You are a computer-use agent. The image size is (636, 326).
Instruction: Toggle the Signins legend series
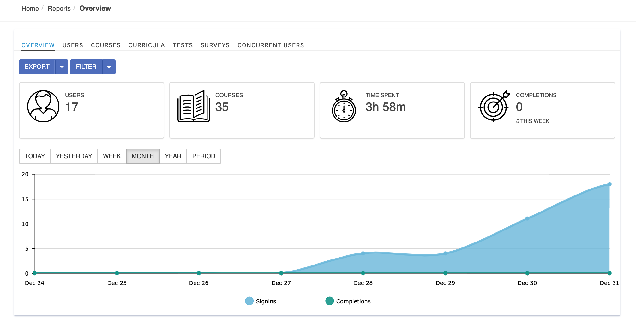[261, 301]
